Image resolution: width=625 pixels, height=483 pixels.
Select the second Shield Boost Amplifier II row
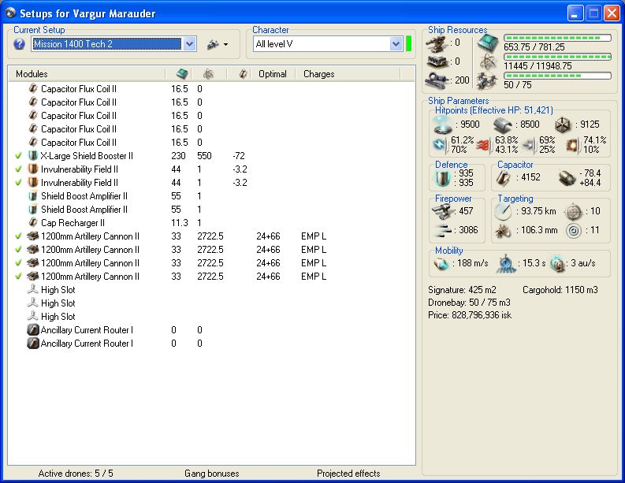click(211, 210)
